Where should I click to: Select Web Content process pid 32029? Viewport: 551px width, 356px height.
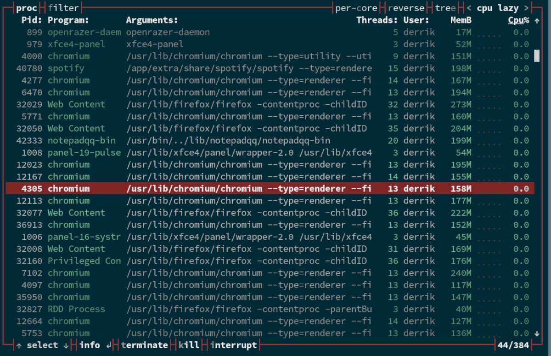click(270, 104)
